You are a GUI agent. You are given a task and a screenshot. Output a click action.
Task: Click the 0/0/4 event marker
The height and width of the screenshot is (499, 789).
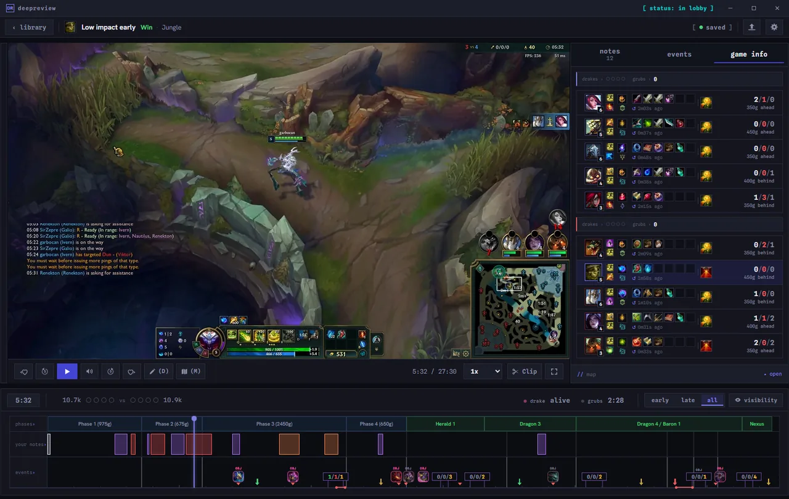click(x=750, y=477)
